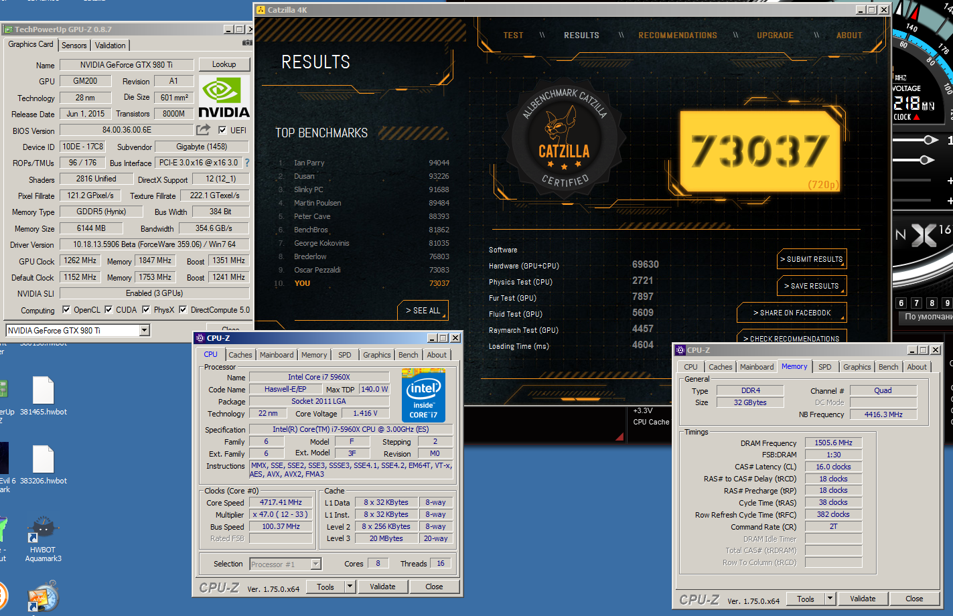Go to the TEST section in Catzilla
This screenshot has width=953, height=616.
514,35
